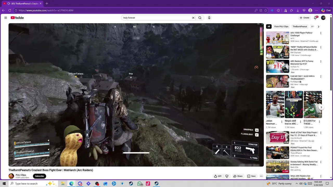Screen dimensions: 333x187
Task: Open YouTube notifications bell
Action: point(315,18)
